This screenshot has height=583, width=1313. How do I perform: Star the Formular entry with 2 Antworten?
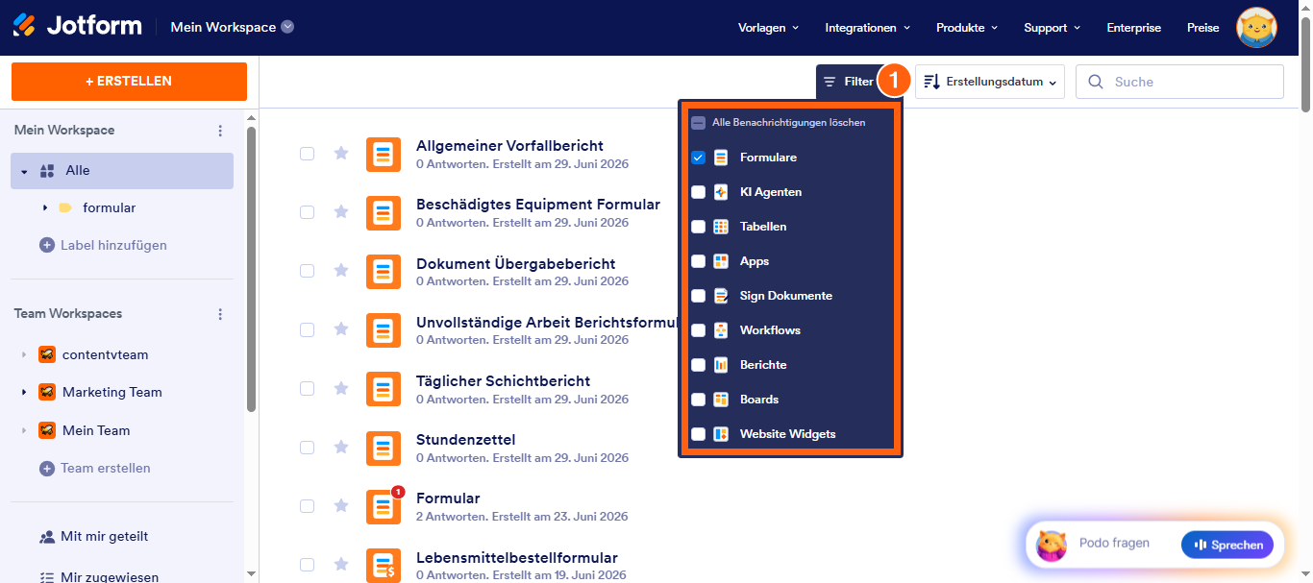pos(340,505)
